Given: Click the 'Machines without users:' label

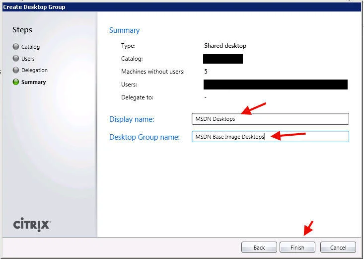Looking at the screenshot, I should coord(153,72).
